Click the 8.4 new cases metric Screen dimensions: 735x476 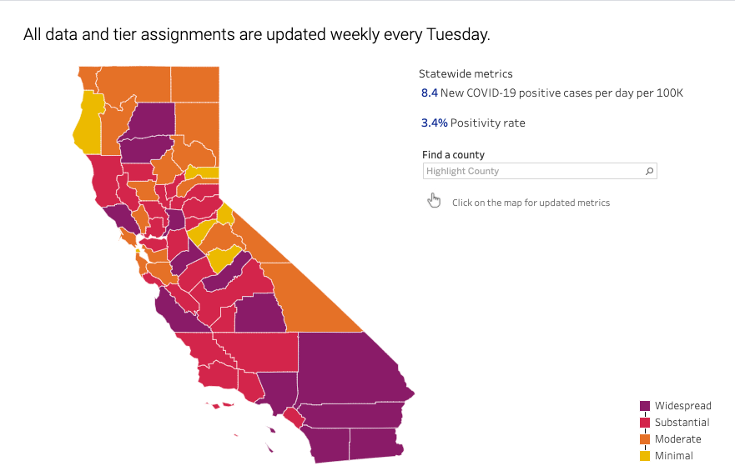pos(430,93)
